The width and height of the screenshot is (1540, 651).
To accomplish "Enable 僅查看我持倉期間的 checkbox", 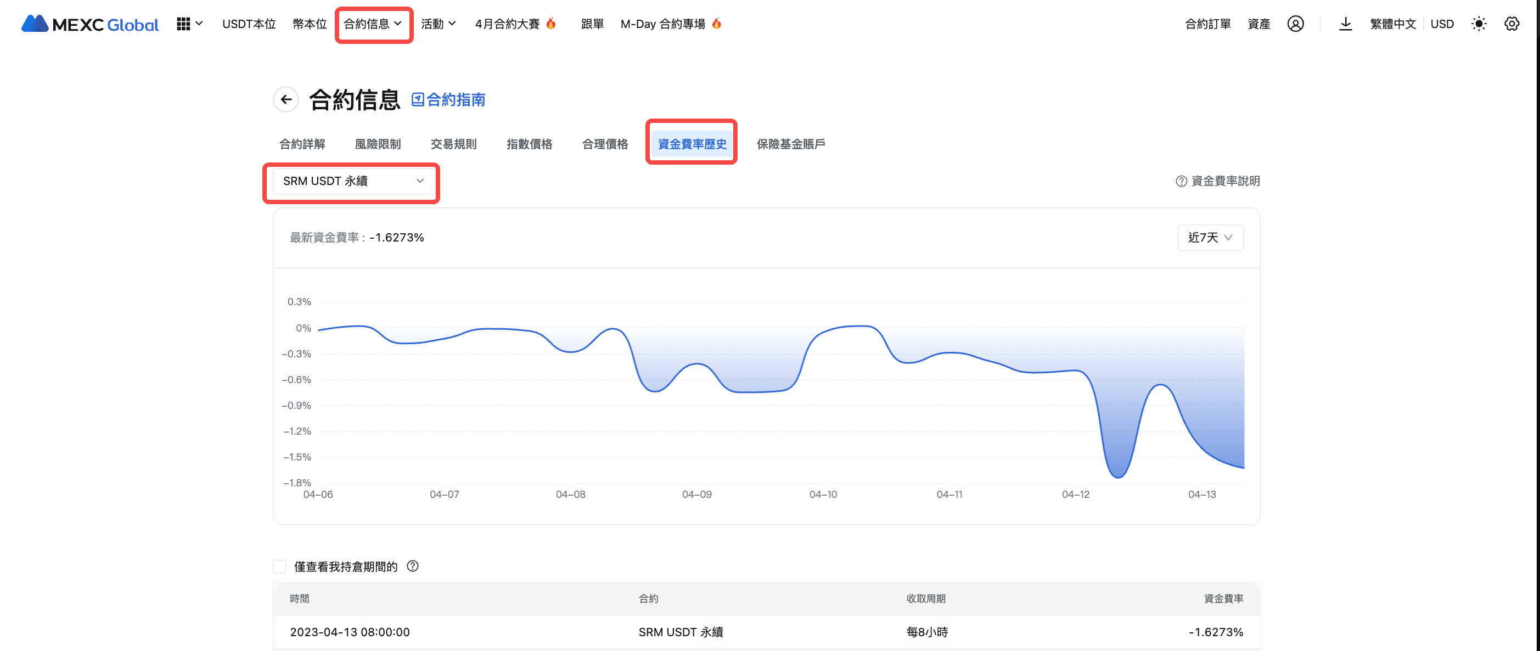I will [x=279, y=566].
